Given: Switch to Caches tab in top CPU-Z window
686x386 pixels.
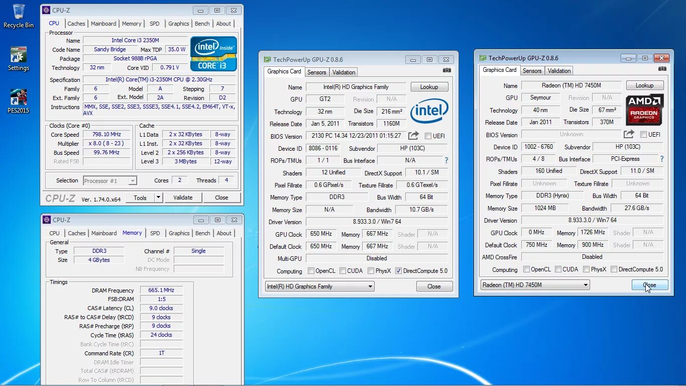Looking at the screenshot, I should pos(76,24).
